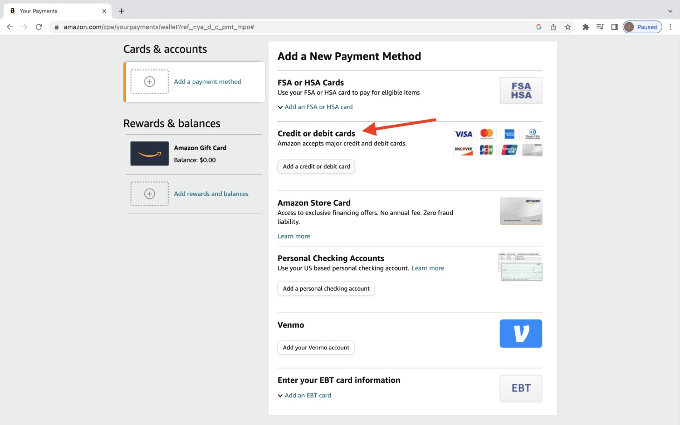
Task: Open a new browser tab
Action: click(x=121, y=11)
